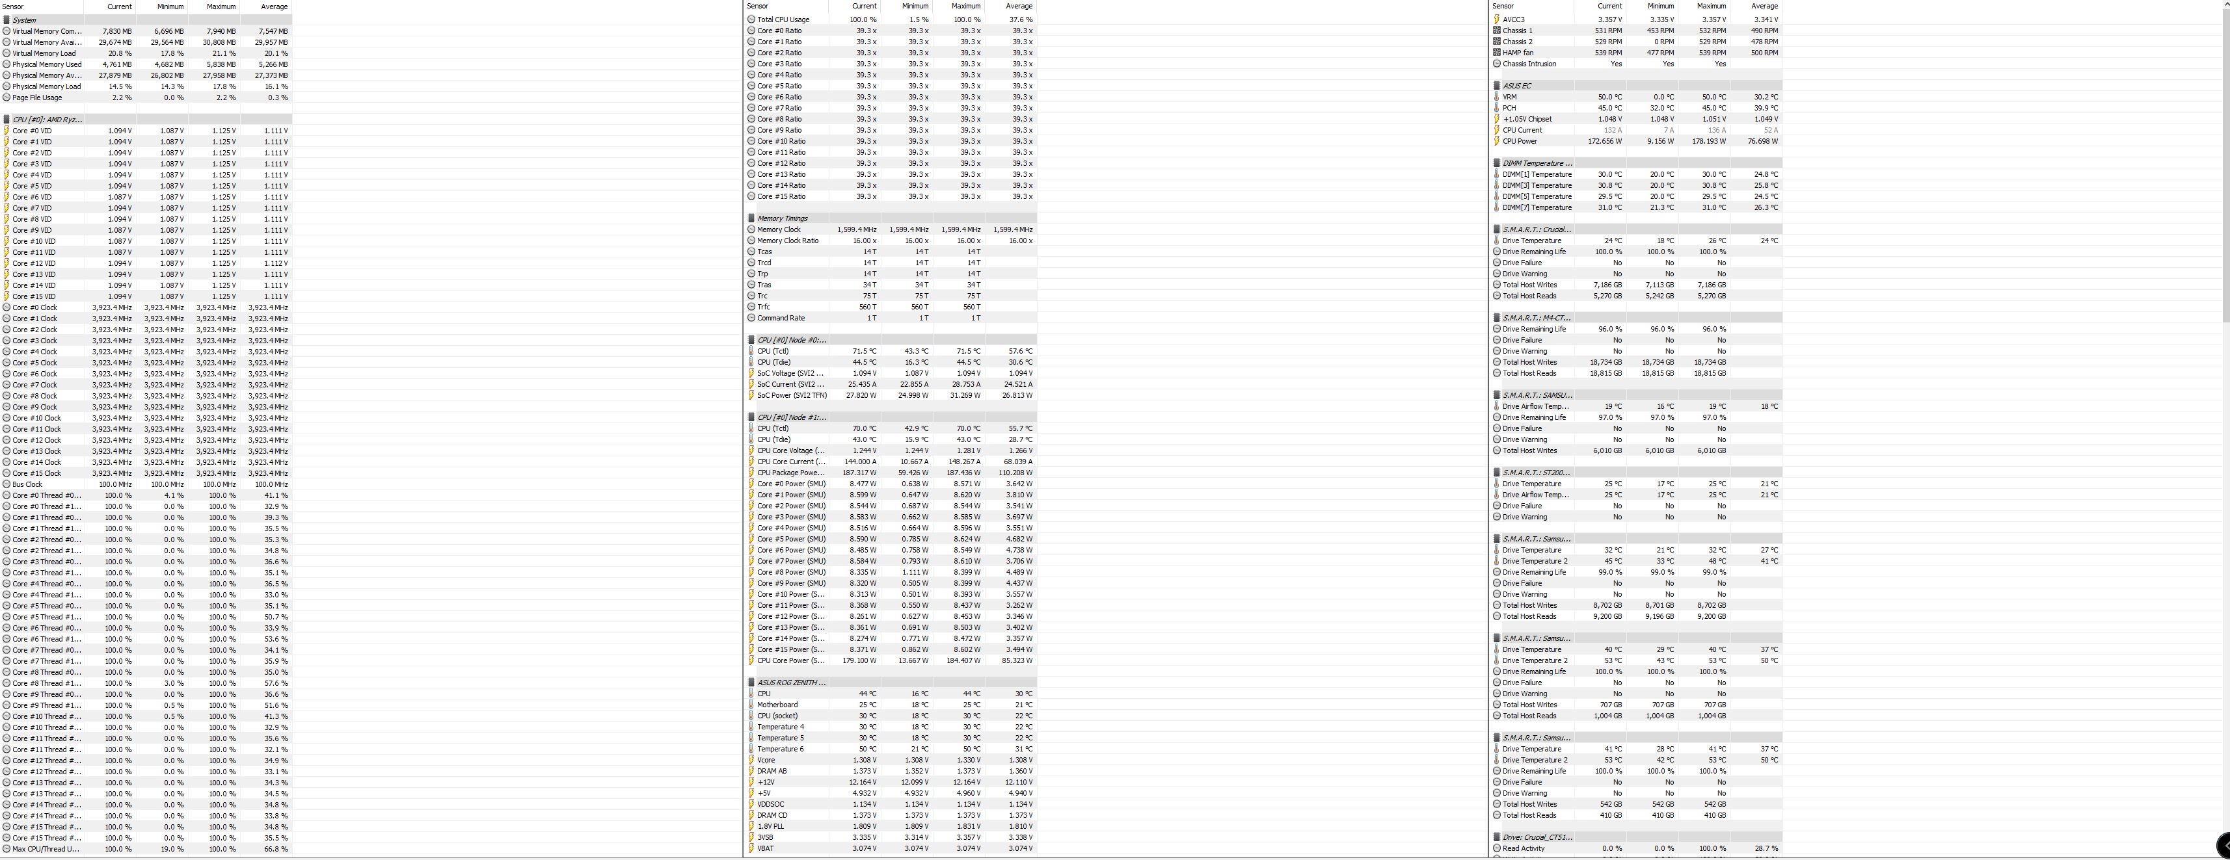Click the Maximum column header in right panel

coord(1711,7)
